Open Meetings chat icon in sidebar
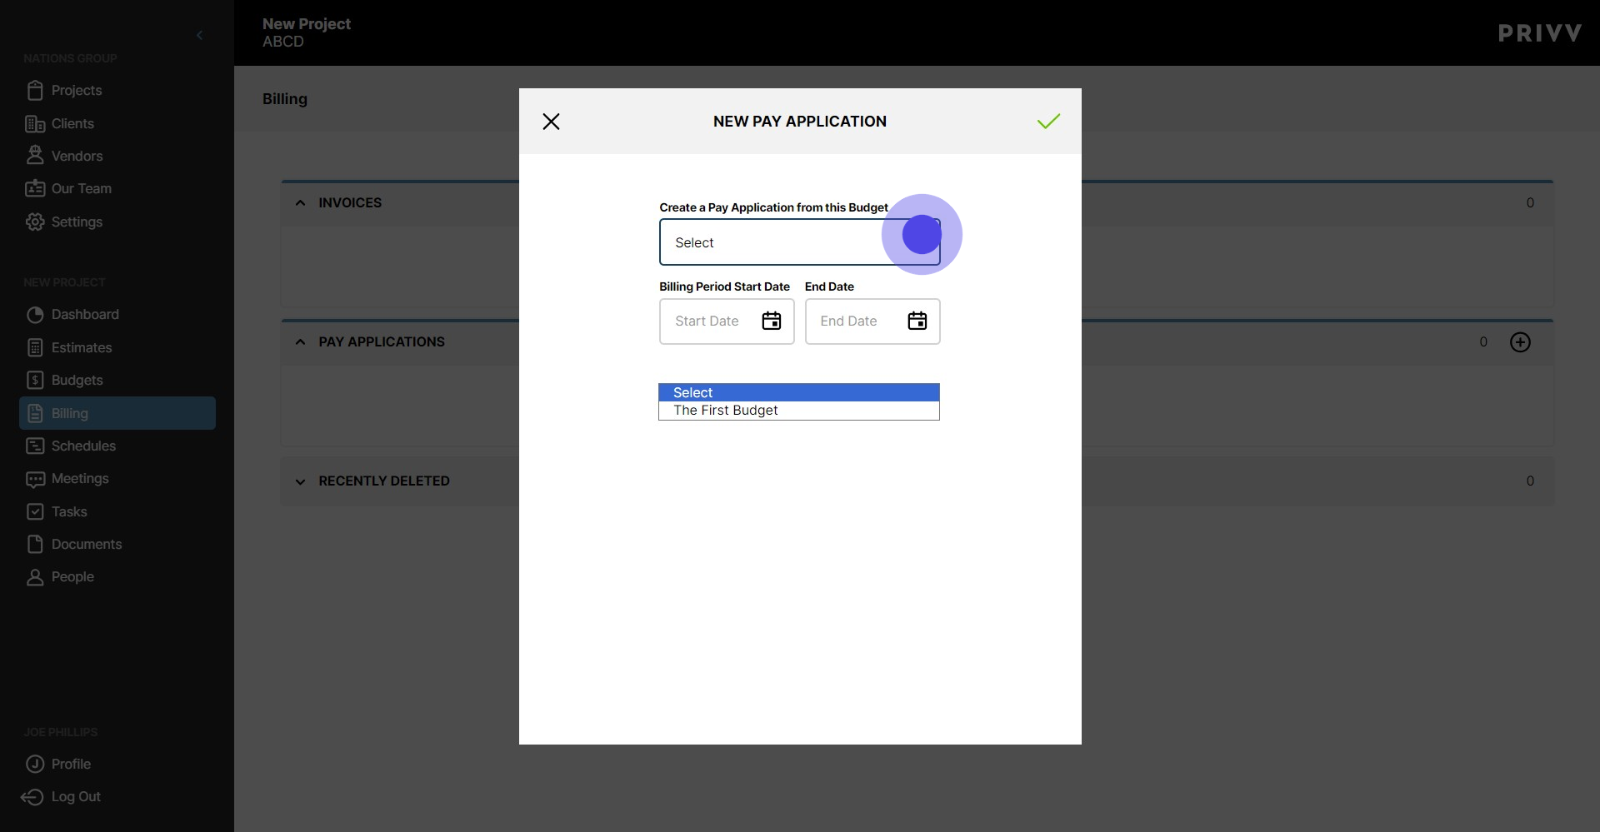This screenshot has width=1600, height=832. coord(35,479)
